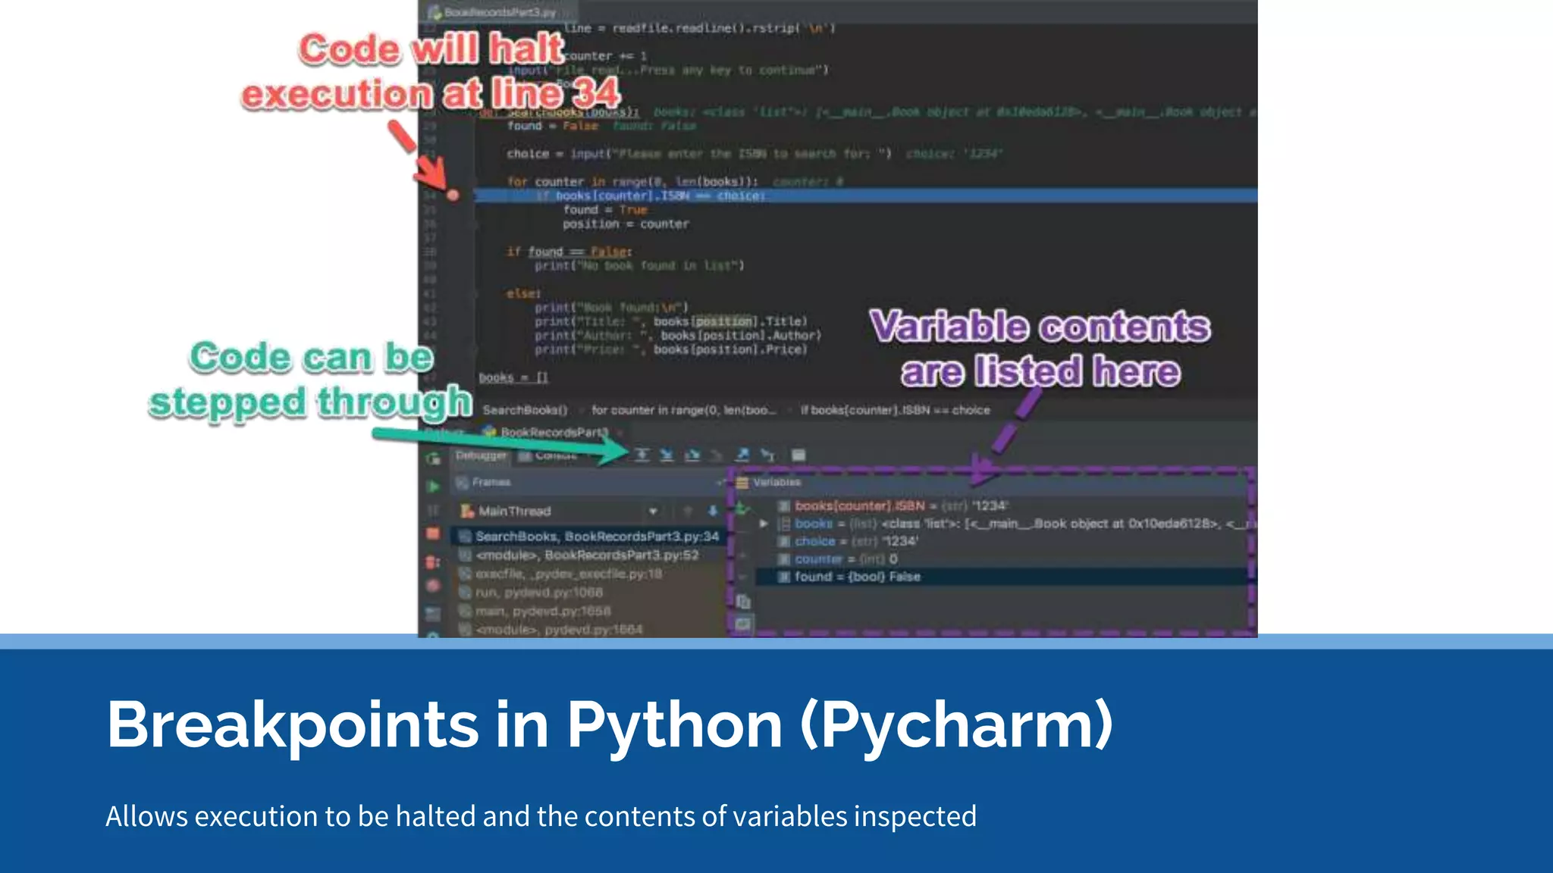Image resolution: width=1553 pixels, height=873 pixels.
Task: Click code line 'found = False'
Action: (553, 126)
